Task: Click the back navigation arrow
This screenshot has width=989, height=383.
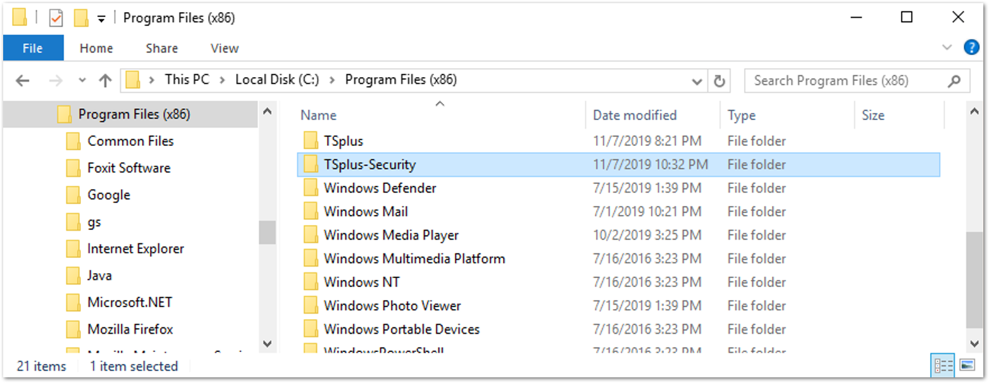Action: pos(23,80)
